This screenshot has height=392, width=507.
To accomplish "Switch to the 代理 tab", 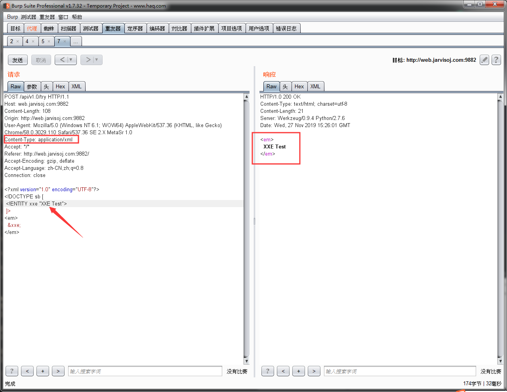I will pos(32,29).
